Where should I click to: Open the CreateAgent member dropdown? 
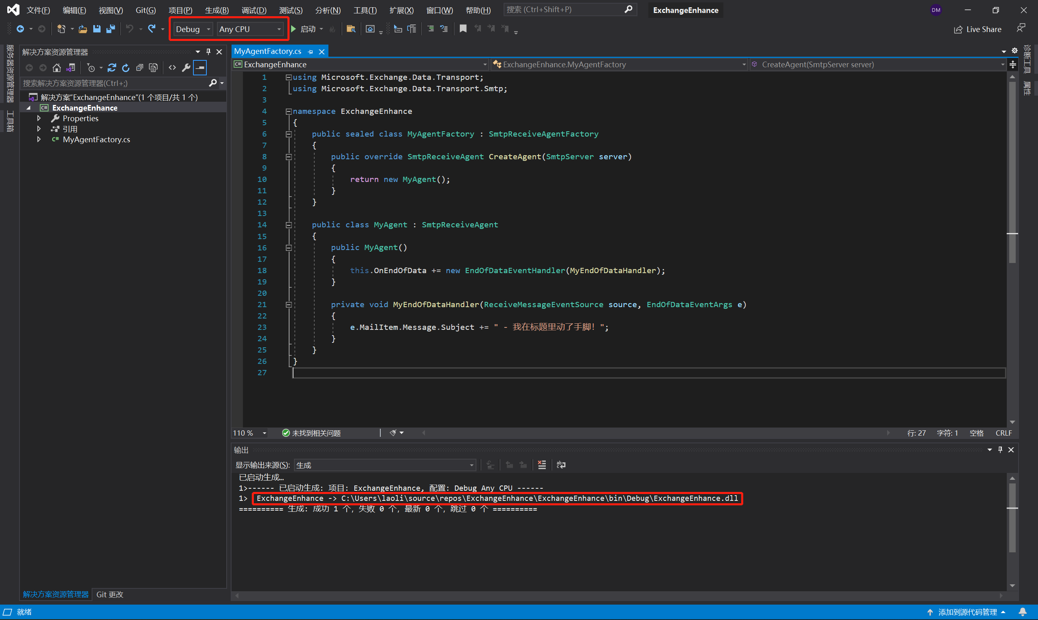click(x=877, y=64)
